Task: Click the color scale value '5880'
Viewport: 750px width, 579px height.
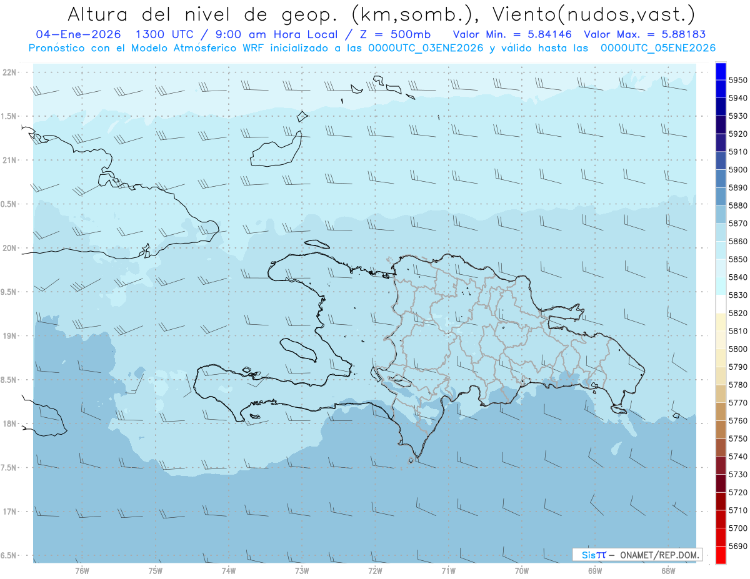Action: (x=738, y=205)
